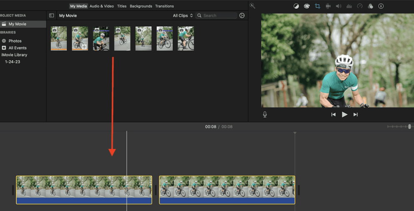Adjust the timeline zoom slider
Screen dimensions: 414x211
pos(409,127)
